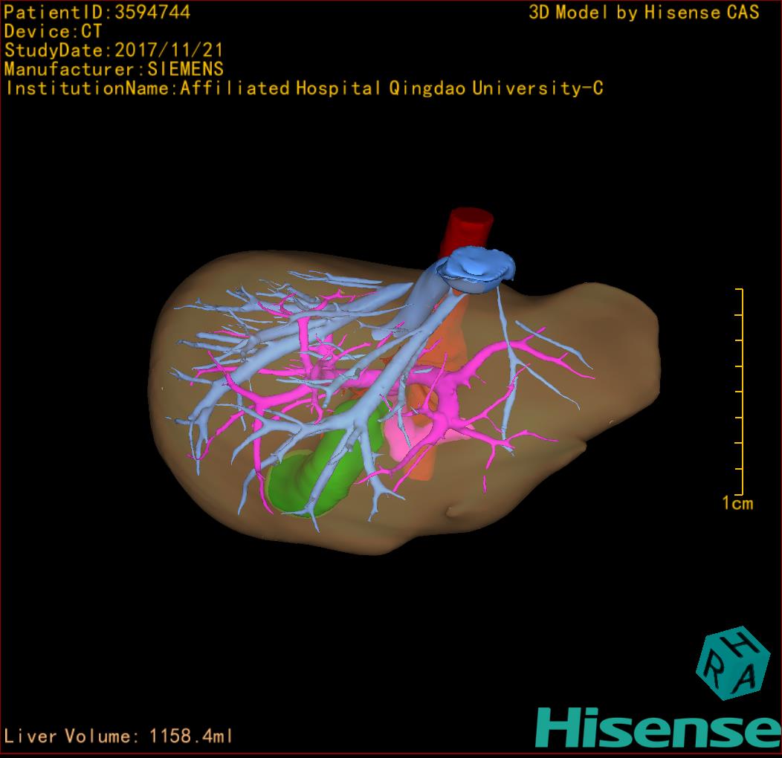
Task: Click the "H" face of the orientation cube
Action: 740,646
